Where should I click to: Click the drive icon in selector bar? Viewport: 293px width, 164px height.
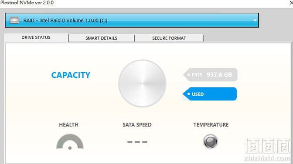pos(14,20)
